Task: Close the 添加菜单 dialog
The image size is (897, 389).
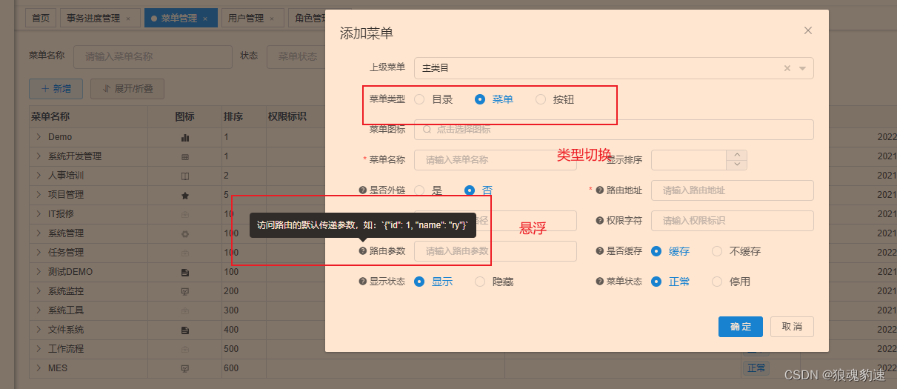Action: point(808,30)
